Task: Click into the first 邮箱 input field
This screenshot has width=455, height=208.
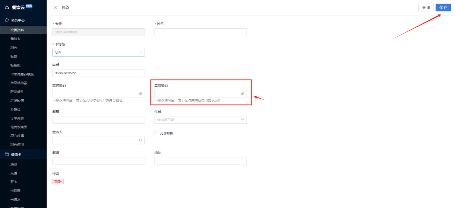Action: [x=99, y=120]
